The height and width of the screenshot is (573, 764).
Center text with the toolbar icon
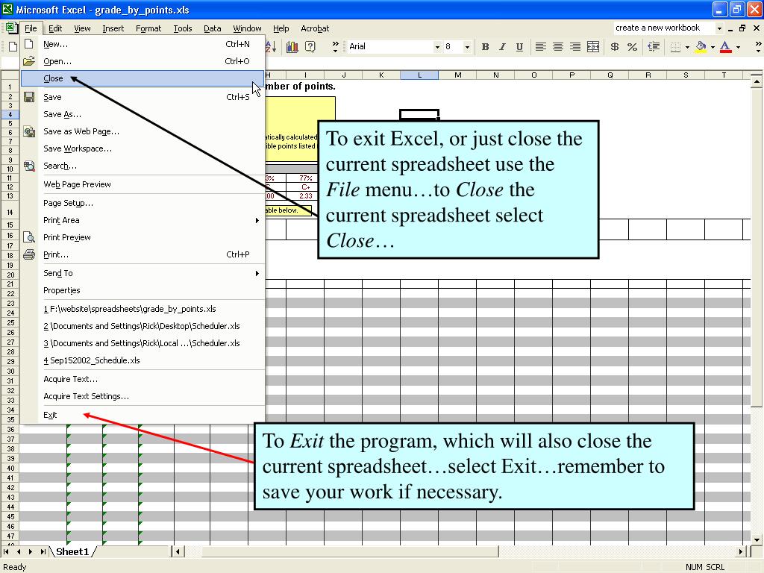[558, 47]
